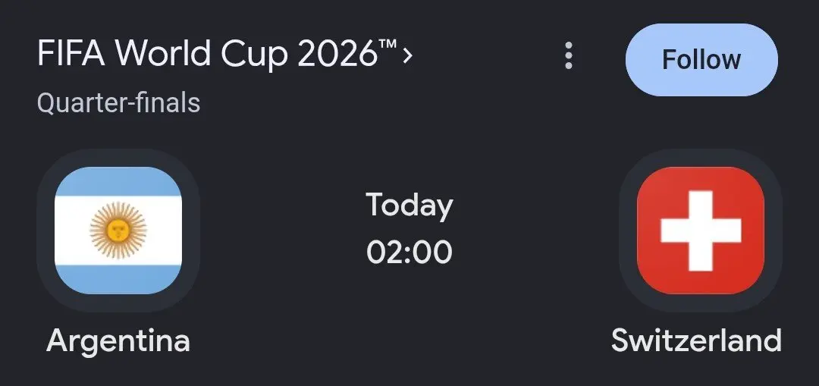Select the light-blue bottom stripe of Argentina's flag

pos(118,279)
